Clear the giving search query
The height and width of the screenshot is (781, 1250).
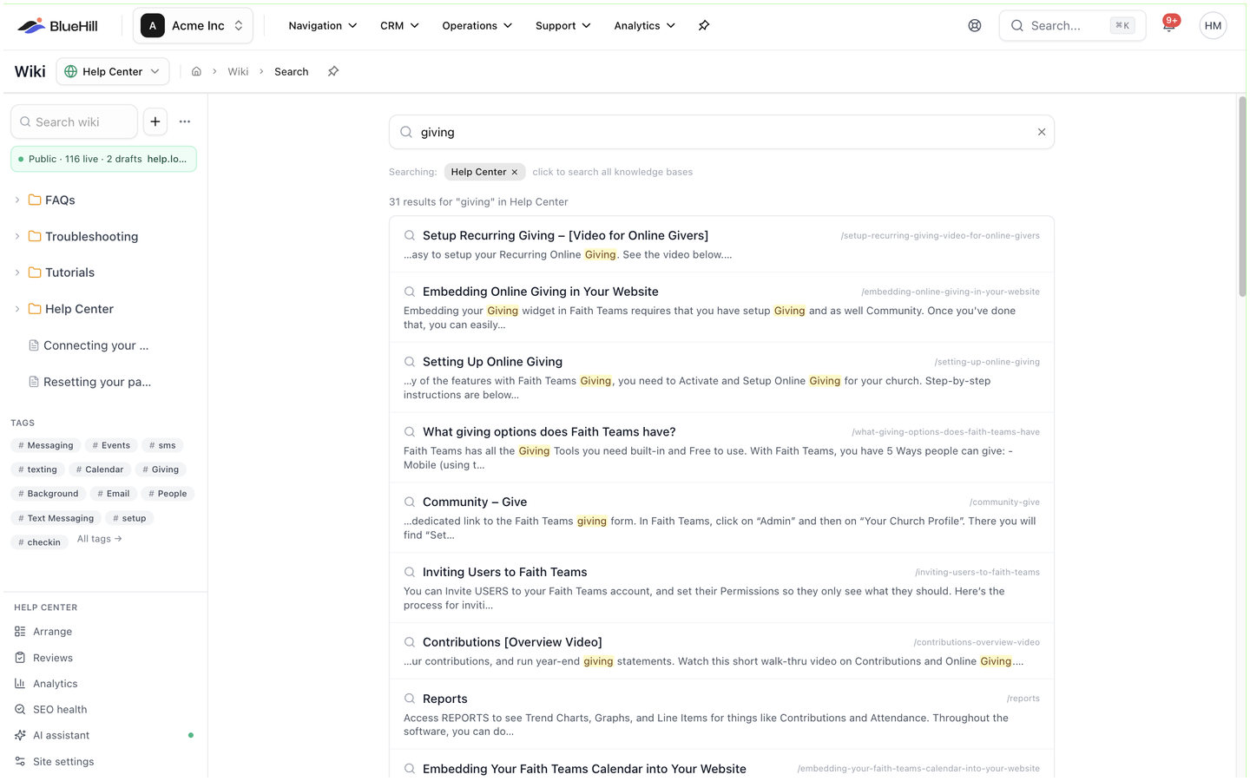[1042, 132]
